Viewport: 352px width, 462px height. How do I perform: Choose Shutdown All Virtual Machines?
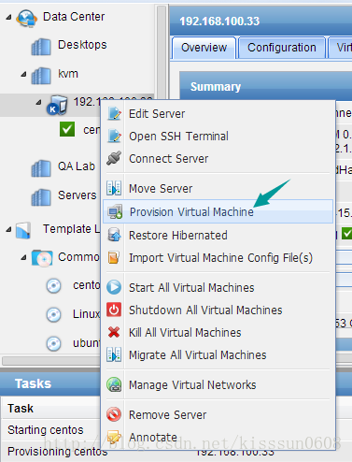coord(218,310)
